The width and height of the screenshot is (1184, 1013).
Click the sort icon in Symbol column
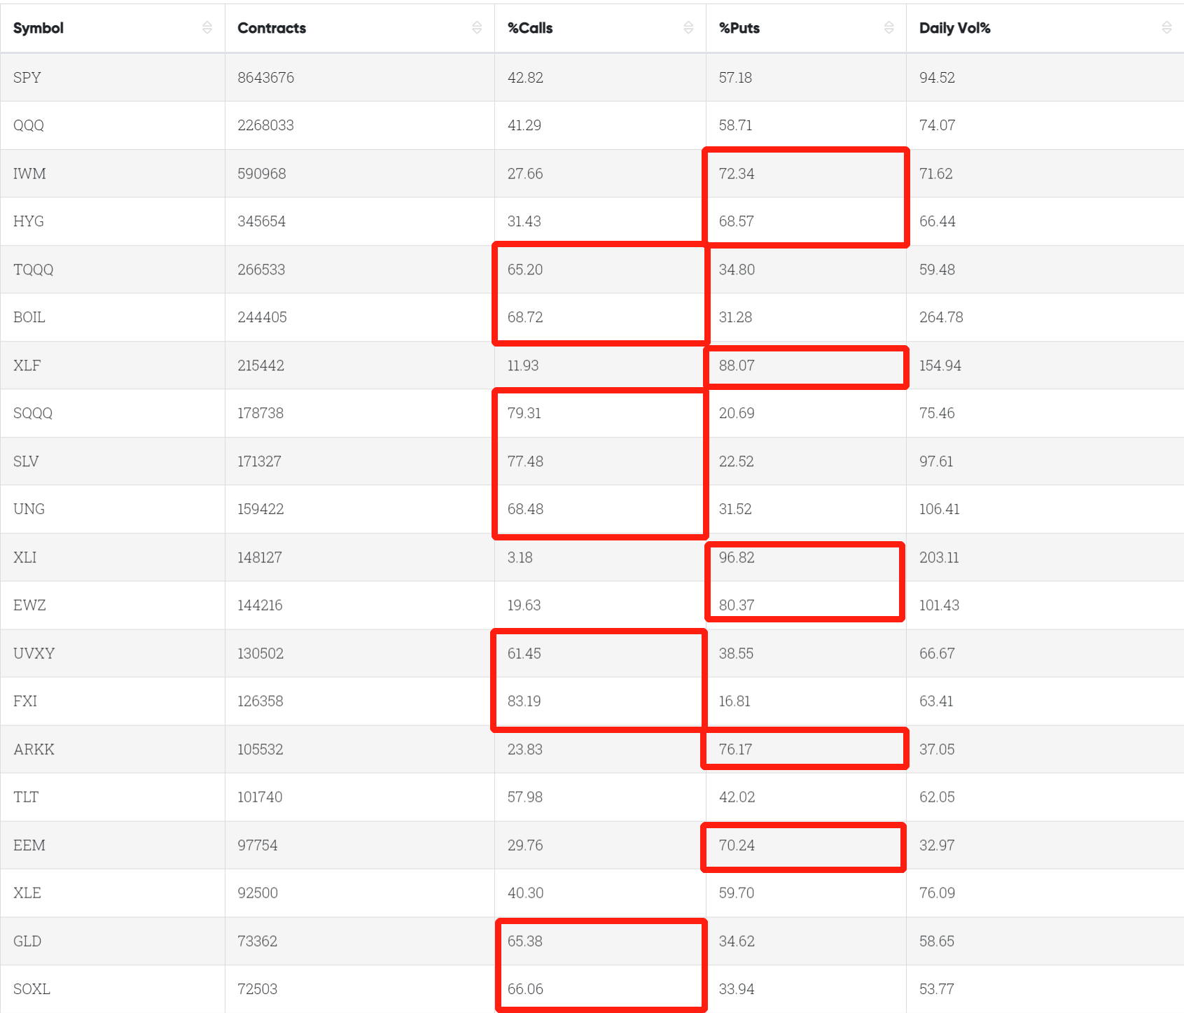207,27
